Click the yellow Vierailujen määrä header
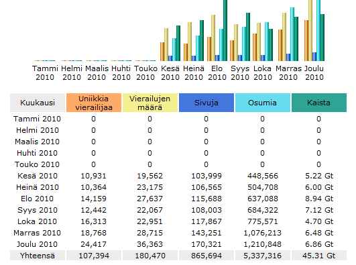The width and height of the screenshot is (356, 265). pos(150,103)
